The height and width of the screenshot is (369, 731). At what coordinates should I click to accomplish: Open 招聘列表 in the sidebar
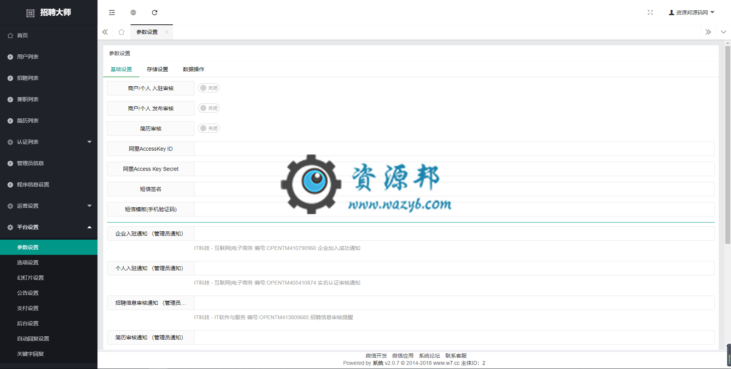pyautogui.click(x=49, y=78)
